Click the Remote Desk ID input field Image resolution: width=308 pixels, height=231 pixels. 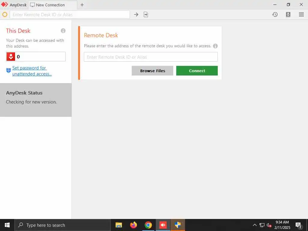151,57
